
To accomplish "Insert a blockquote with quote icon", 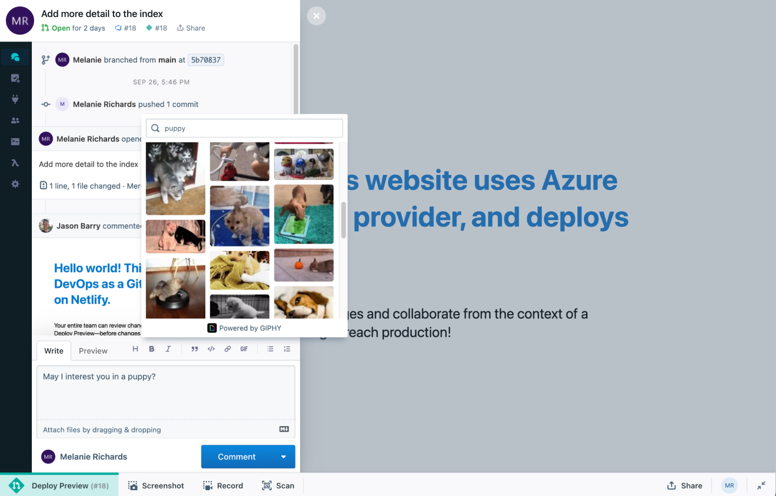I will 194,349.
